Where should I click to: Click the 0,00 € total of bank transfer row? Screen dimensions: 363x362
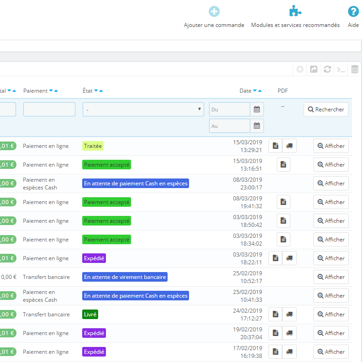[9, 277]
